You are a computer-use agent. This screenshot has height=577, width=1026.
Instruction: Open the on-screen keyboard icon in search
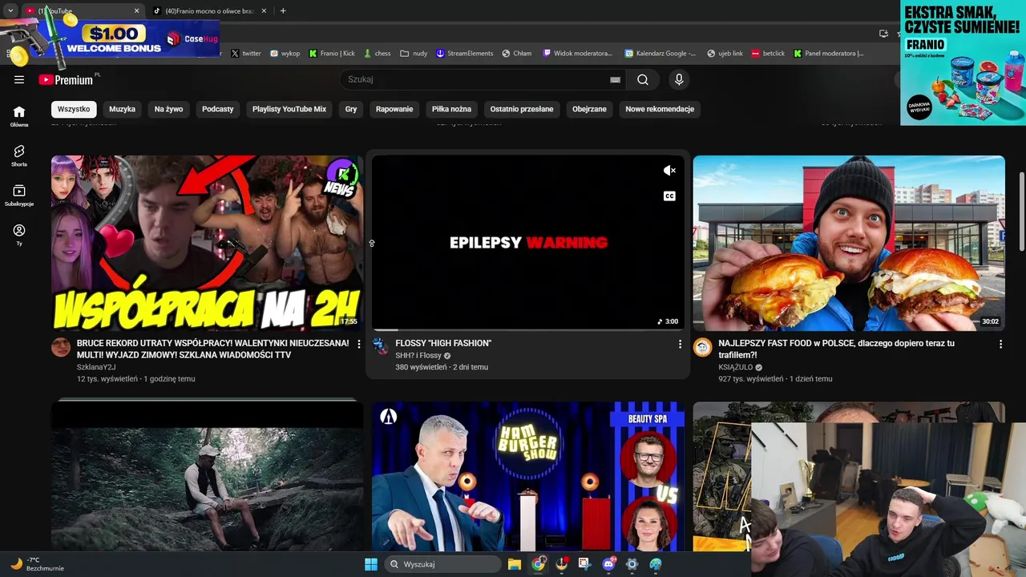point(615,79)
